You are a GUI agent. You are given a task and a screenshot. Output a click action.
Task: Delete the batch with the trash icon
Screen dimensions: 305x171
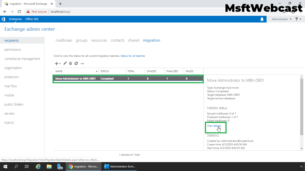pos(70,63)
